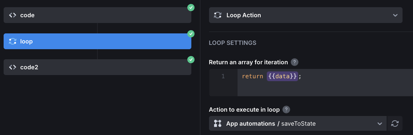The width and height of the screenshot is (413, 135).
Task: Click the Action to execute in loop label
Action: 244,110
